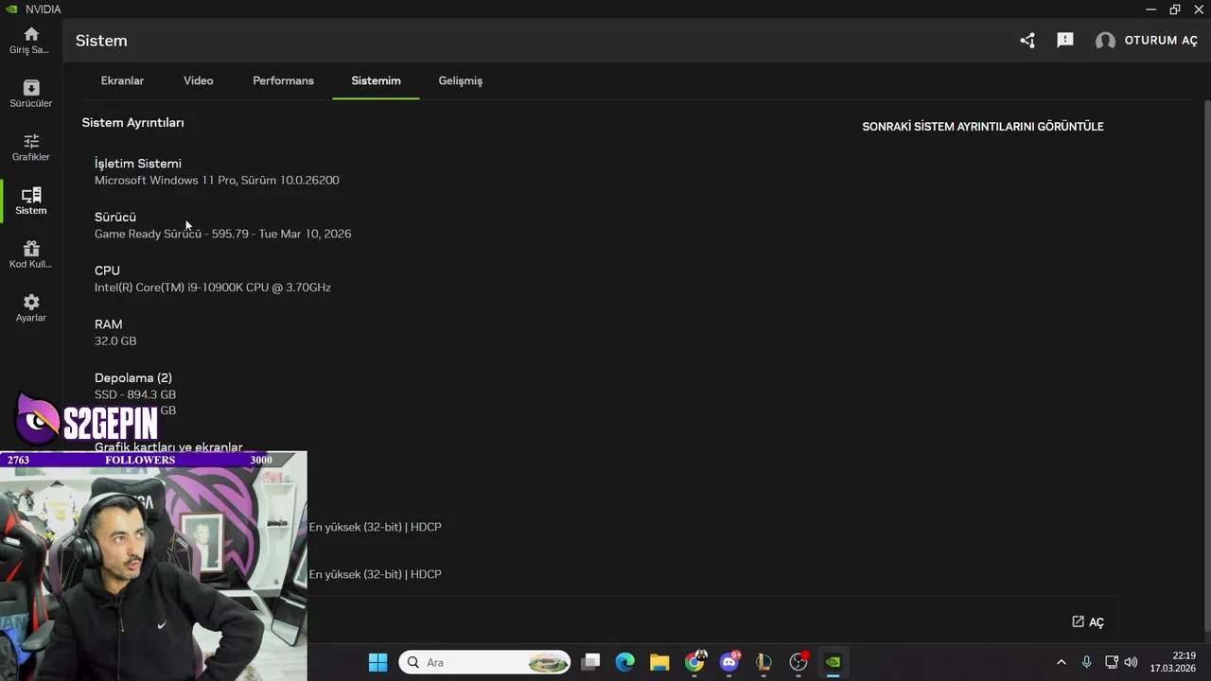The width and height of the screenshot is (1211, 681).
Task: Click the user avatar icon
Action: pyautogui.click(x=1105, y=41)
